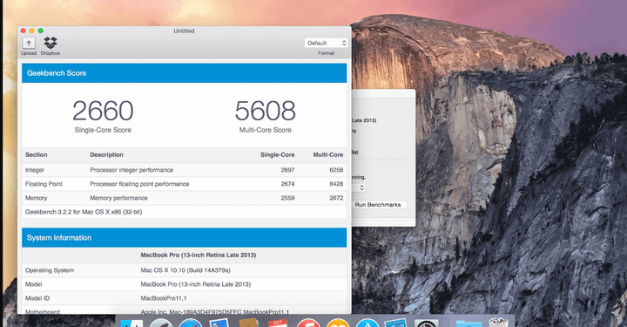Click the Dropbox toolbar icon
This screenshot has width=627, height=327.
[51, 43]
